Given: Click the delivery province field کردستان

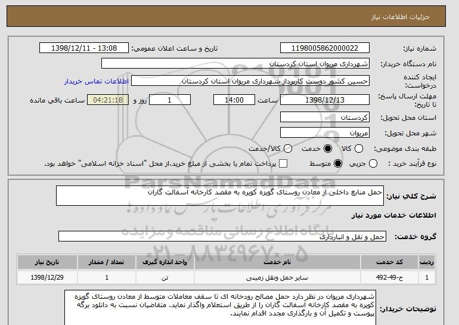Looking at the screenshot, I should [x=325, y=117].
